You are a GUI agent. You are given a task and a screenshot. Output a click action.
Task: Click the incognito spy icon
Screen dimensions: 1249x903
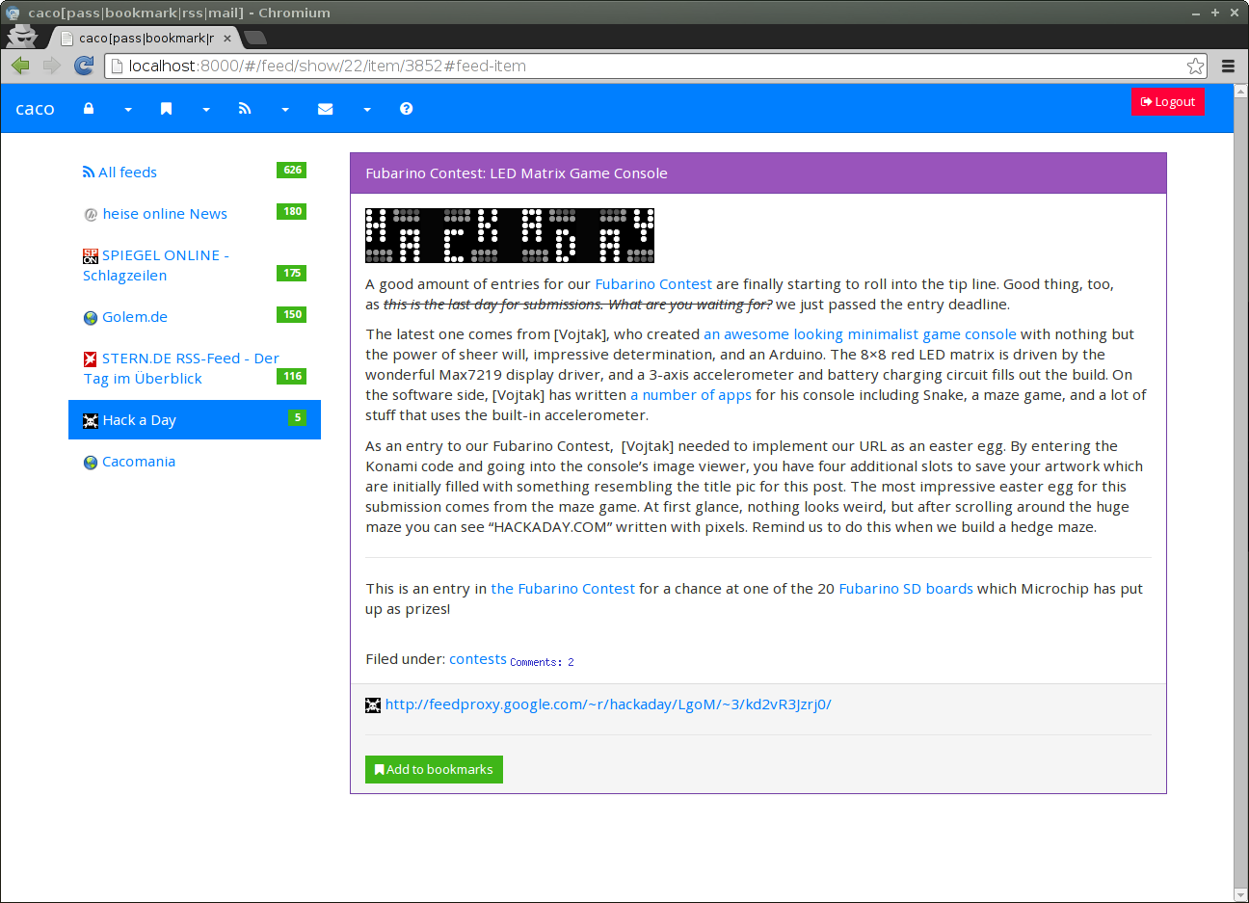click(x=21, y=36)
